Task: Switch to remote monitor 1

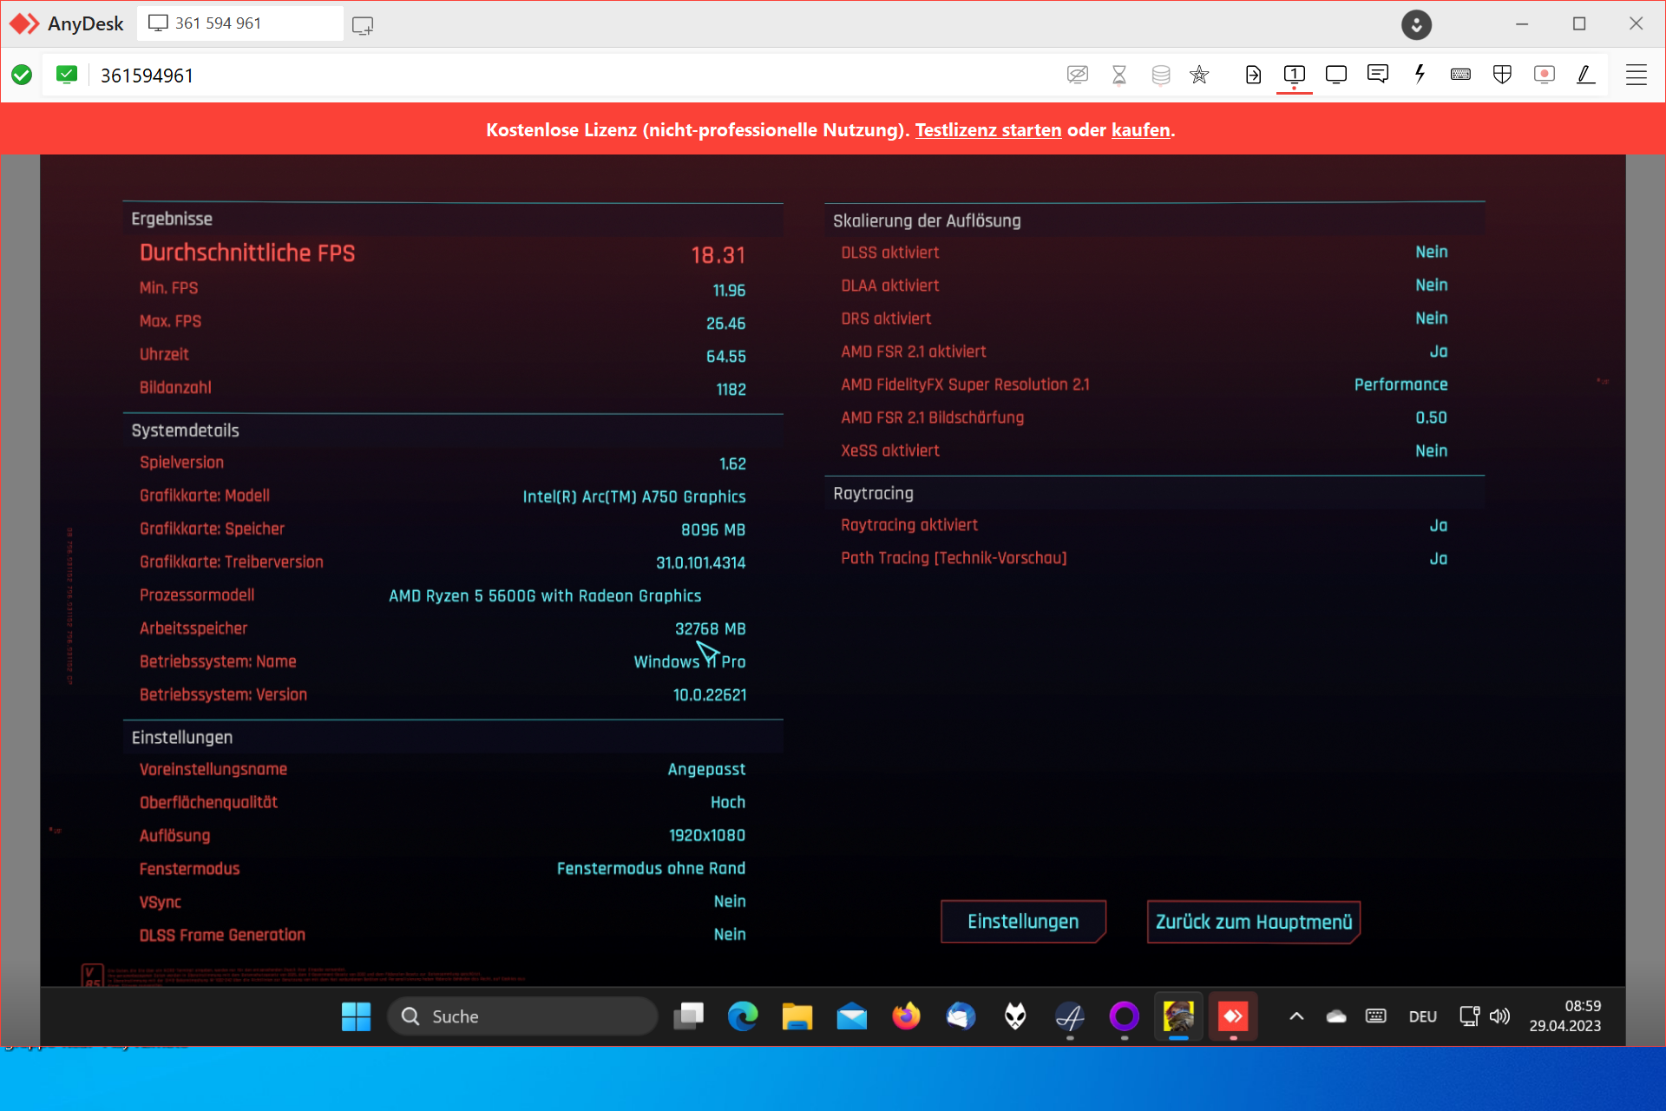Action: (x=1294, y=75)
